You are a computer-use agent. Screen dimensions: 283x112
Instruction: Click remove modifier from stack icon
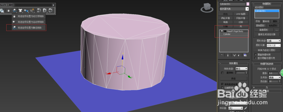(239, 55)
